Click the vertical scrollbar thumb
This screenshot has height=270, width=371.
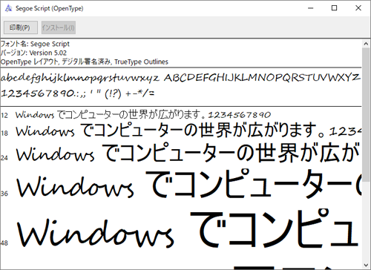(366, 115)
